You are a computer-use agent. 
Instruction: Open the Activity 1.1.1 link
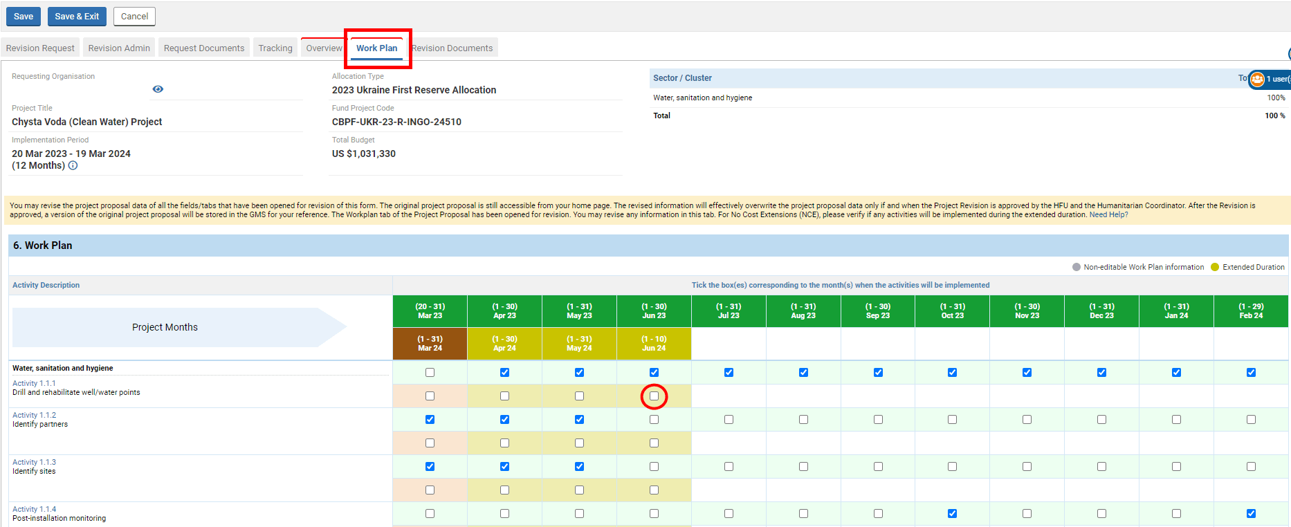tap(34, 383)
